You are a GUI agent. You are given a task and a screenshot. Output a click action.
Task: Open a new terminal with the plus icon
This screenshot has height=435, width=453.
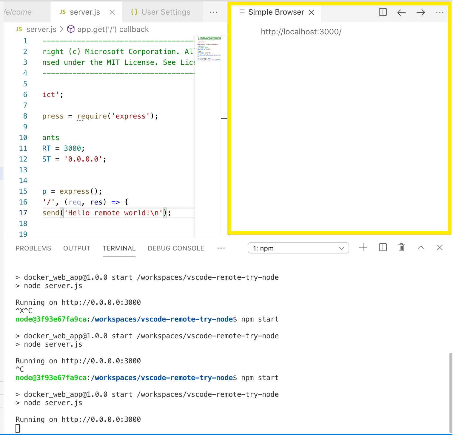pyautogui.click(x=363, y=248)
